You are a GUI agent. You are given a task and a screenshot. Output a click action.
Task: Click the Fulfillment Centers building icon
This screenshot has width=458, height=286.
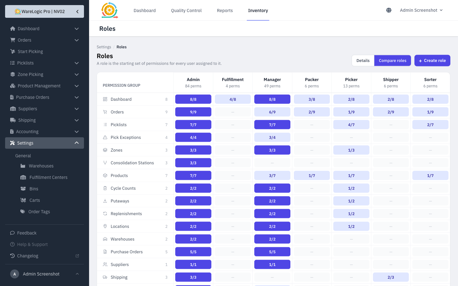[23, 177]
